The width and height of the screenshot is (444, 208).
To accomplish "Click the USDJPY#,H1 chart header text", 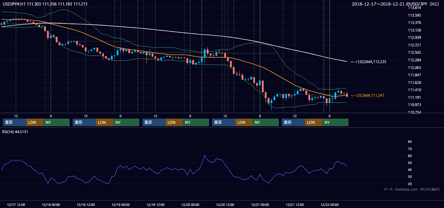I will (x=45, y=4).
